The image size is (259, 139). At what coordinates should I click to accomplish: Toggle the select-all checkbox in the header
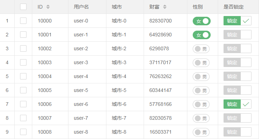pyautogui.click(x=23, y=7)
